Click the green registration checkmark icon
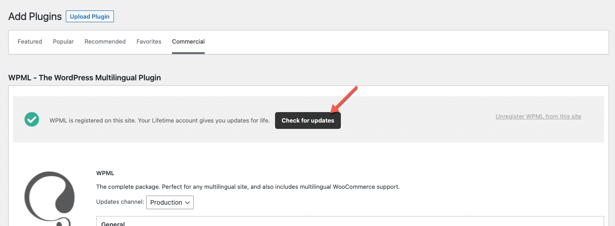 [31, 119]
